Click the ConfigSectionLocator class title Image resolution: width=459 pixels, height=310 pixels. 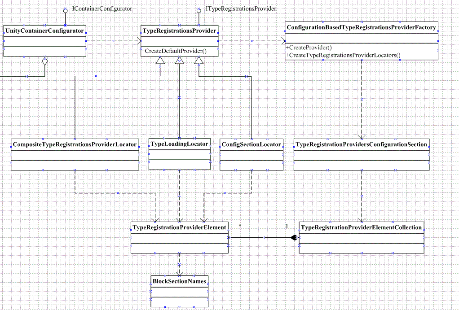coord(251,144)
